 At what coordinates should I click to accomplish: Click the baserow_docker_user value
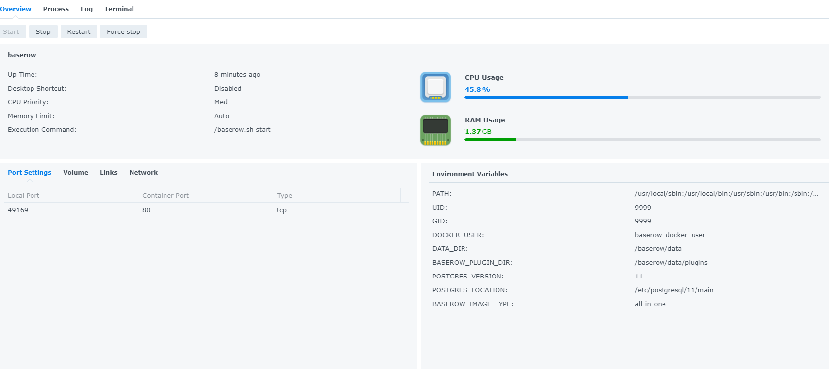(670, 235)
